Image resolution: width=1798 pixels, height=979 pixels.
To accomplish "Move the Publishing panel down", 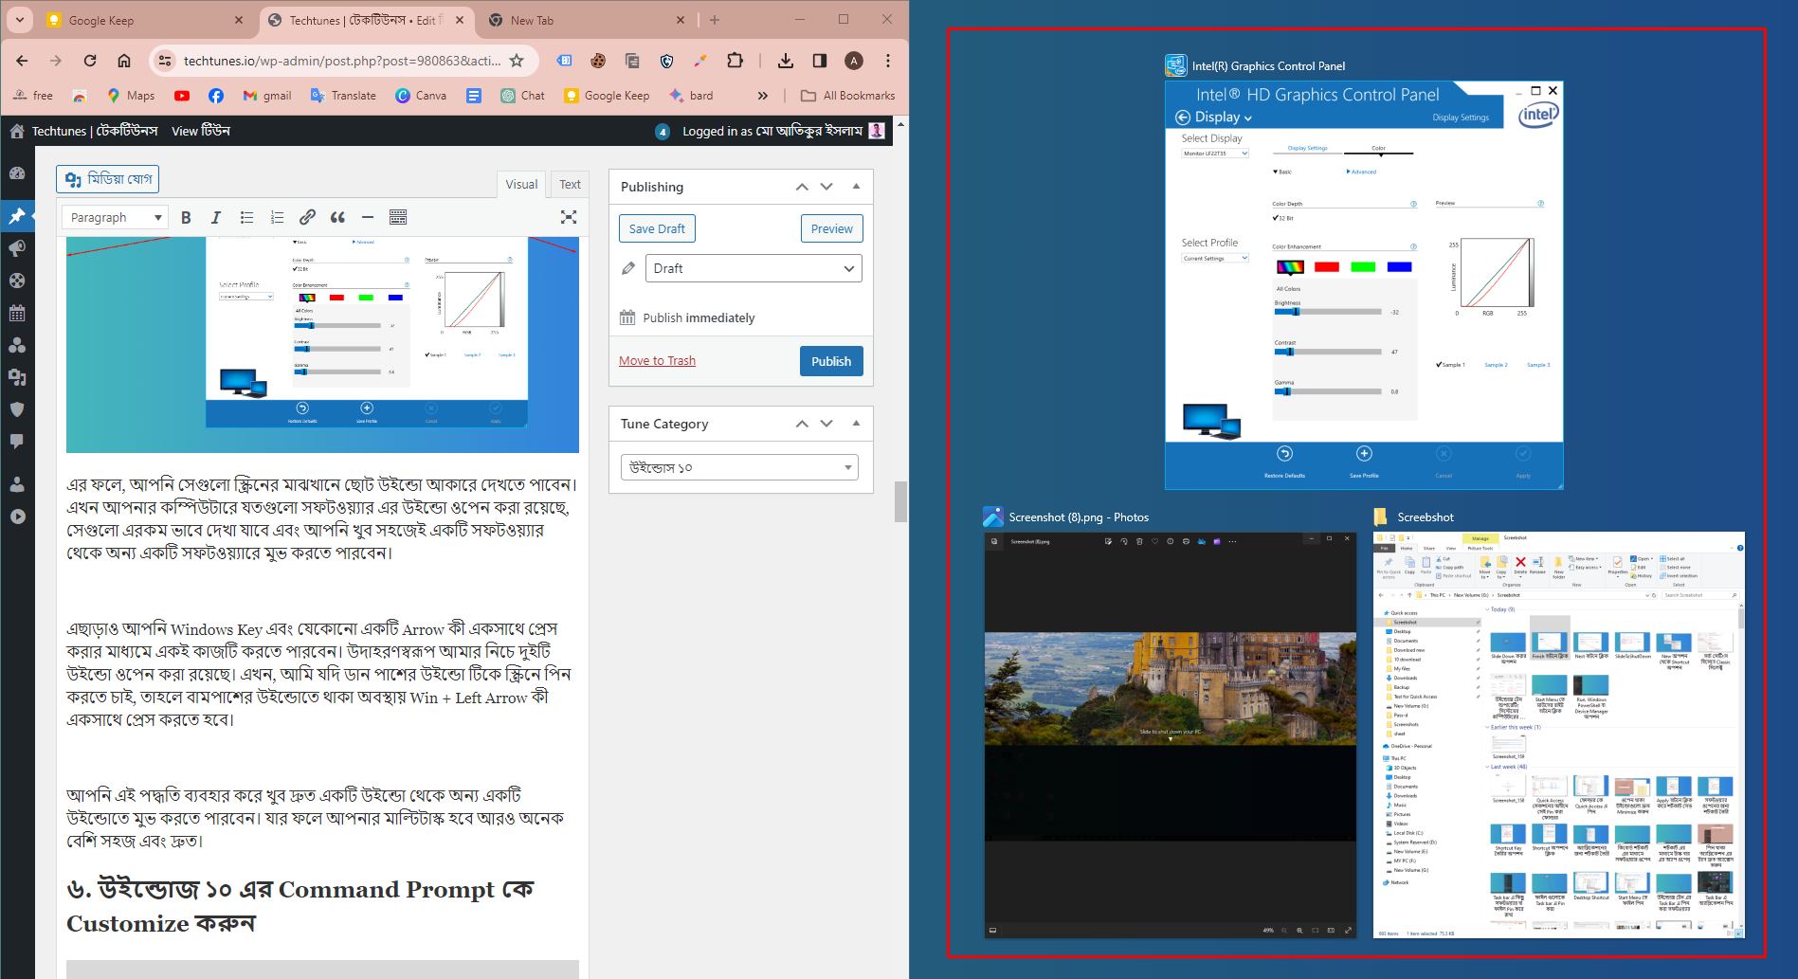I will click(826, 187).
